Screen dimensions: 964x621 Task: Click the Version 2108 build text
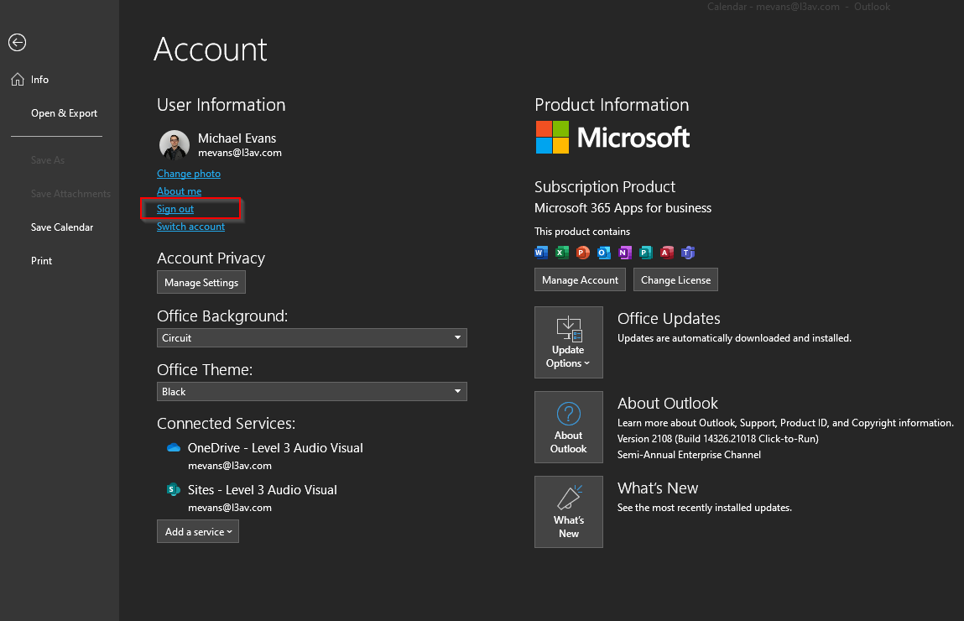(x=718, y=439)
